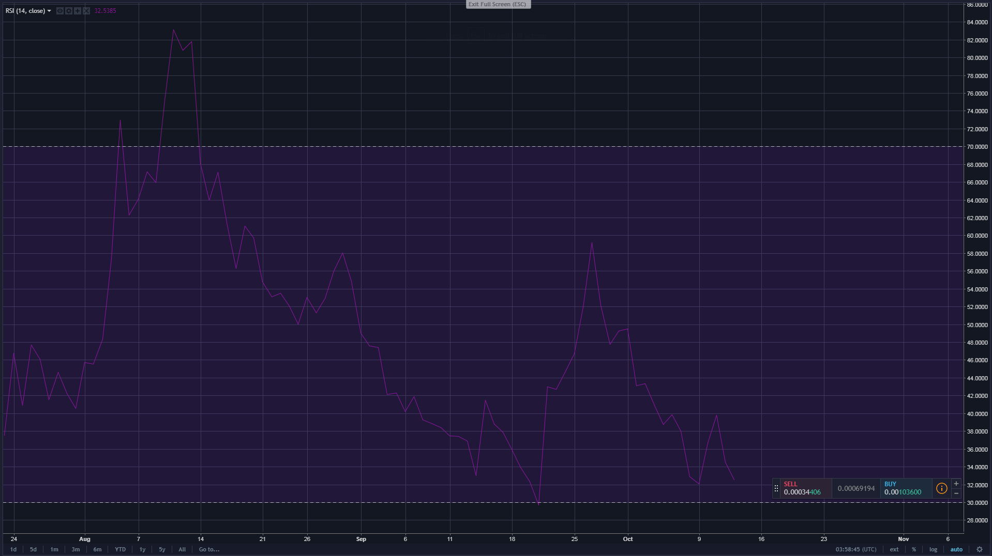The width and height of the screenshot is (992, 556).
Task: Open RSI indicator settings gear
Action: [x=69, y=11]
